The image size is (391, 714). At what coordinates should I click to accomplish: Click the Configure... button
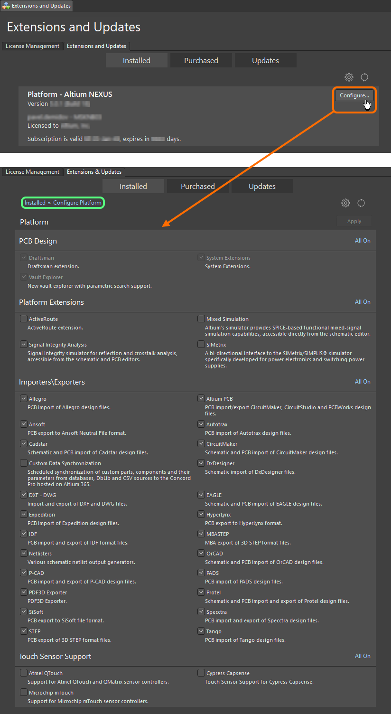(354, 95)
